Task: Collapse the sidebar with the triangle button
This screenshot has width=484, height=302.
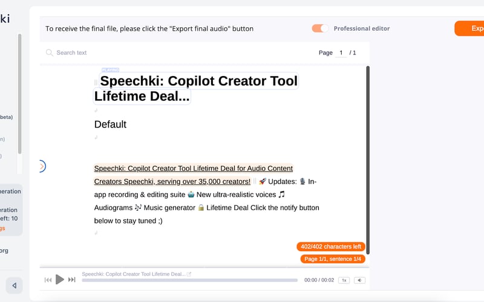Action: tap(14, 286)
